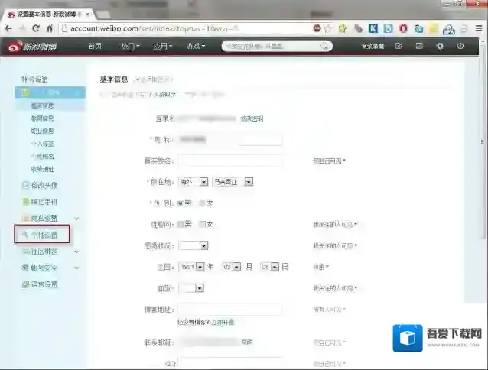The width and height of the screenshot is (488, 370).
Task: Open the red ABP extension icon
Action: 317,28
